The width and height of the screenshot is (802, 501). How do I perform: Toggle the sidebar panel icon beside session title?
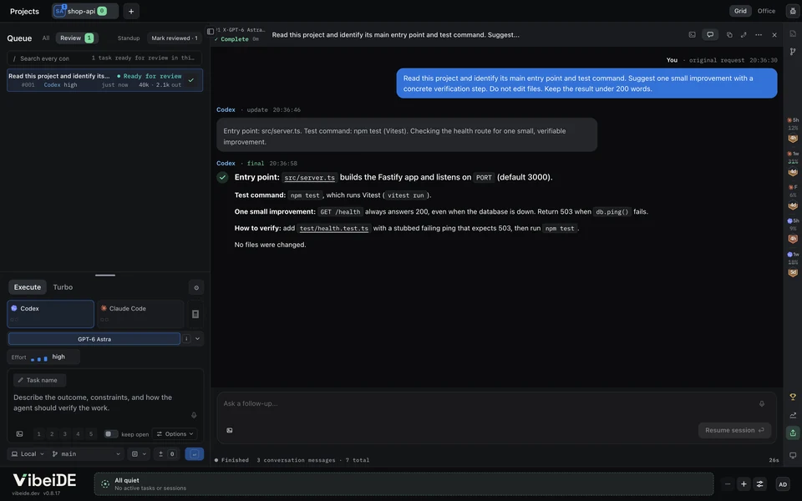coord(211,31)
